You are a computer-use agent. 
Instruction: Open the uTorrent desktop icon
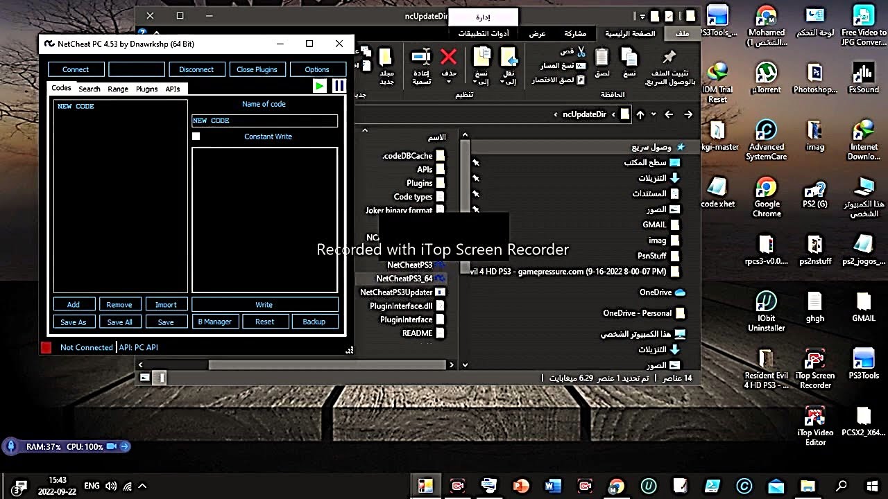pyautogui.click(x=766, y=77)
